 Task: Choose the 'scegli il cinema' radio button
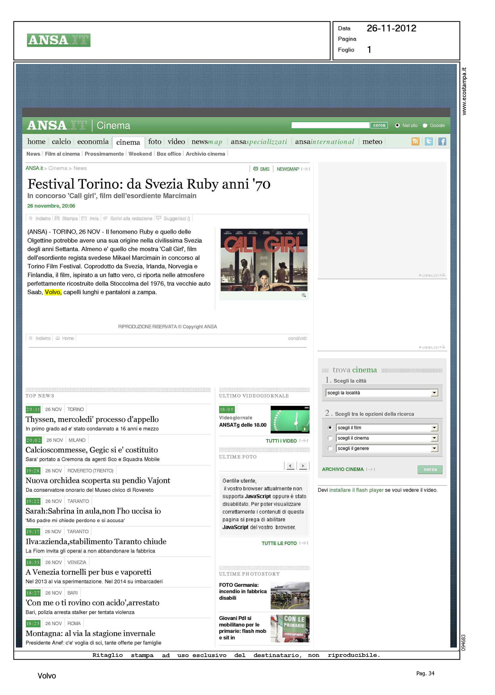[x=330, y=438]
